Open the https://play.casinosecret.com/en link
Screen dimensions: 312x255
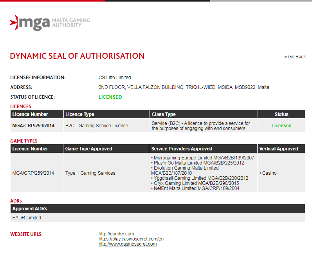point(131,239)
